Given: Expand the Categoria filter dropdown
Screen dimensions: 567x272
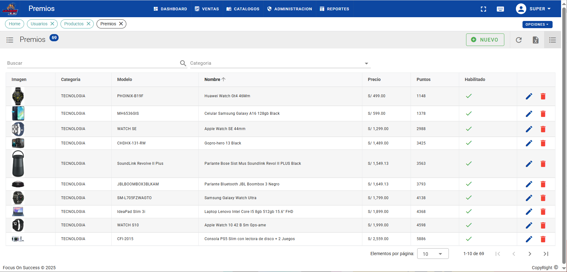Looking at the screenshot, I should (366, 63).
